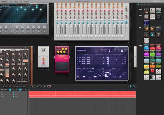This screenshot has width=164, height=115.
Task: Open the POLY mode selector on Heisenberg
Action: tap(96, 51)
